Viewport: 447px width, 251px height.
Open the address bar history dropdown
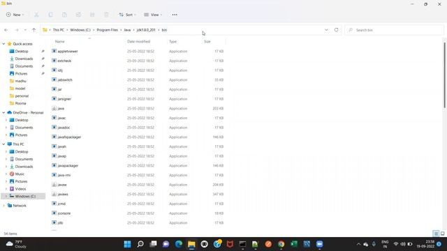[326, 30]
